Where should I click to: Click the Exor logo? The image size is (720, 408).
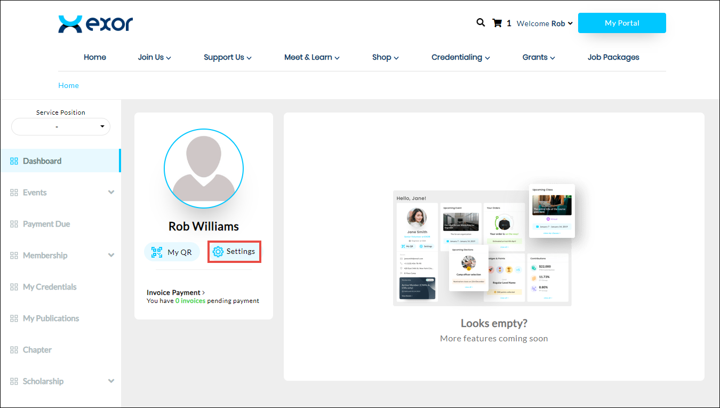(95, 24)
